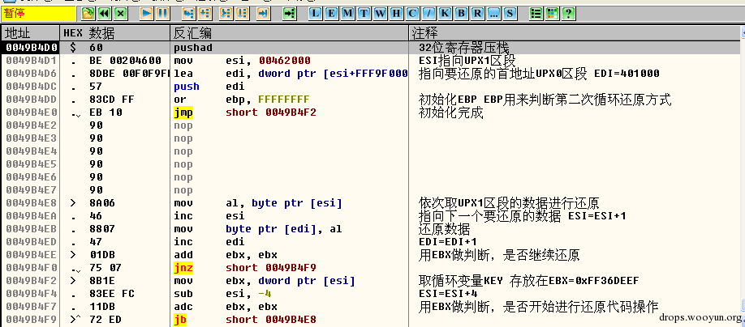Viewport: 745px width, 327px height.
Task: Show the Memory map with the M button
Action: (348, 14)
